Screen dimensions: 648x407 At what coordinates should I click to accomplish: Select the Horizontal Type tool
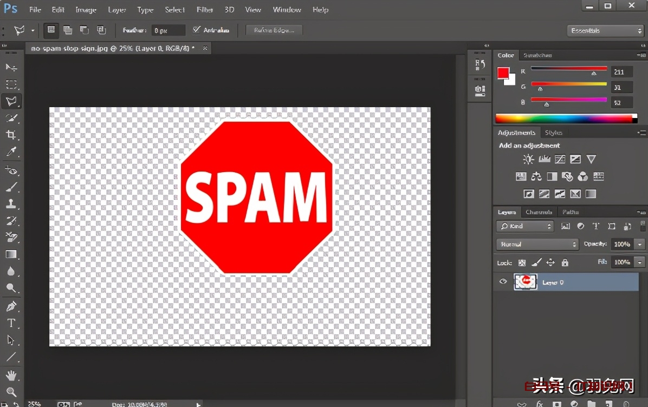pyautogui.click(x=11, y=323)
